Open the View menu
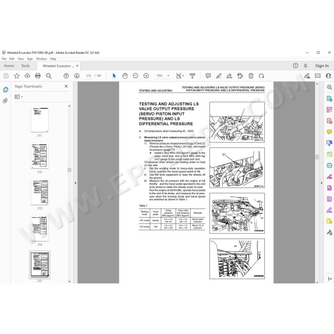Viewport: 334px width, 334px height. click(21, 59)
